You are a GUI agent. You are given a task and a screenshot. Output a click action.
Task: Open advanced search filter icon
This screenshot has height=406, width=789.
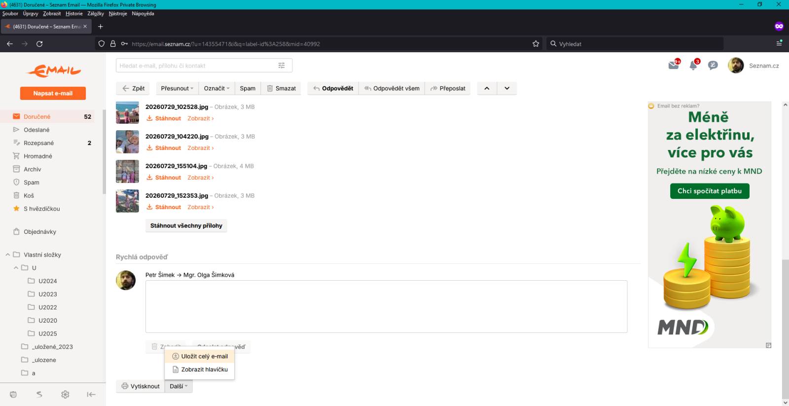[x=282, y=66]
